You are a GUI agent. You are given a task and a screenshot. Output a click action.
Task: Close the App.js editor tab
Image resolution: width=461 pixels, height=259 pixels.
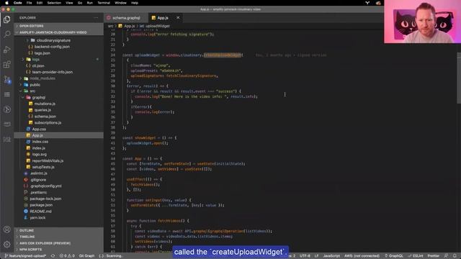(x=178, y=18)
